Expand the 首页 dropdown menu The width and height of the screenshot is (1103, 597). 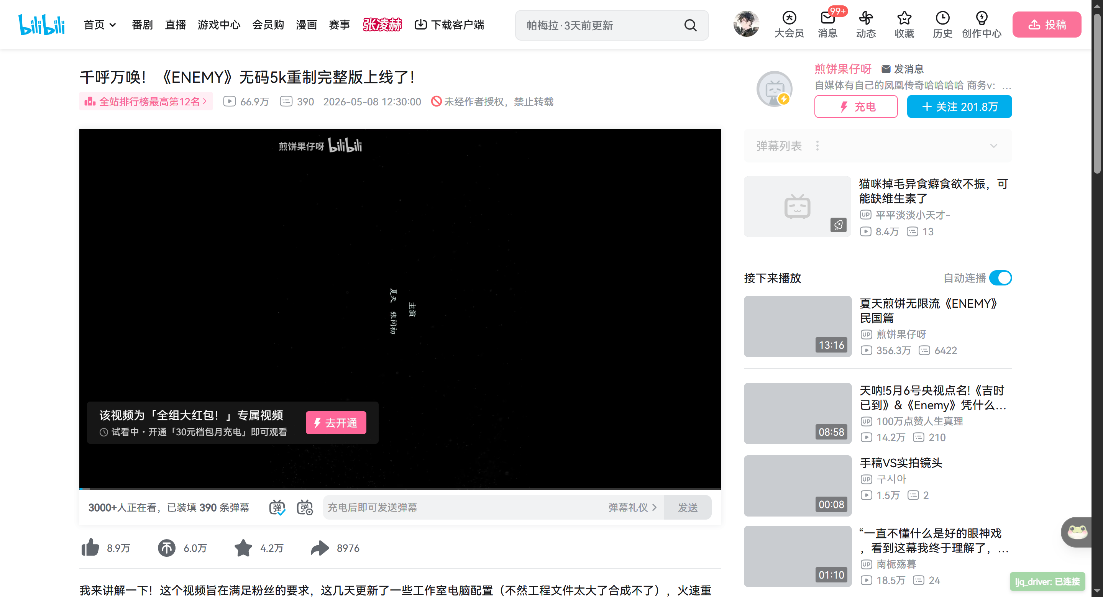pyautogui.click(x=100, y=25)
